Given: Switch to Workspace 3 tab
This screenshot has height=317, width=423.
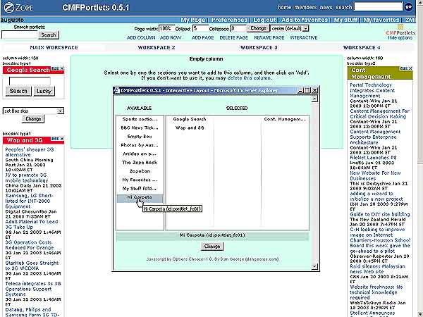Looking at the screenshot, I should (x=259, y=47).
